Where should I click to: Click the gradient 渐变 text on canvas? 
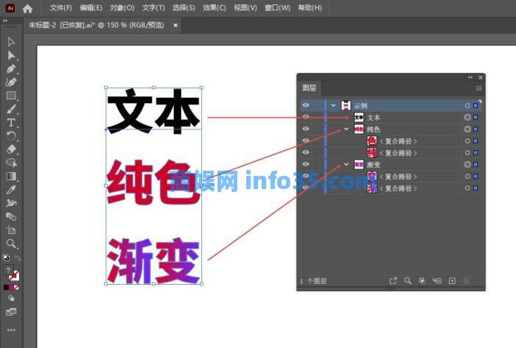click(x=153, y=260)
